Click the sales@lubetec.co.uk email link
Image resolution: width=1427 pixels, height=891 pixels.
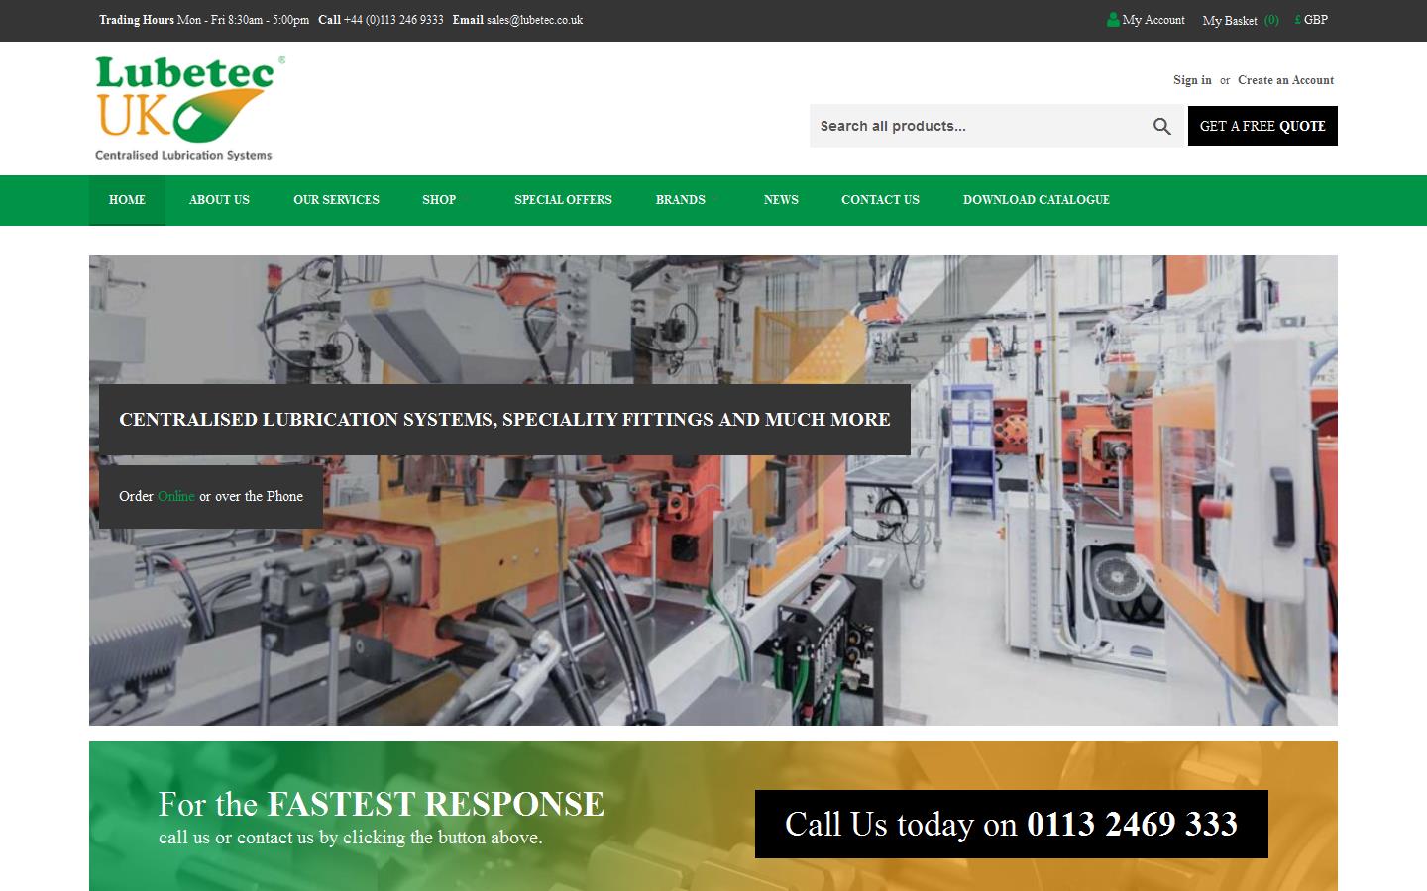(534, 20)
